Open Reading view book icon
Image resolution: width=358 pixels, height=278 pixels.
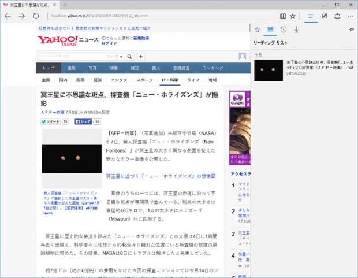pos(283,16)
